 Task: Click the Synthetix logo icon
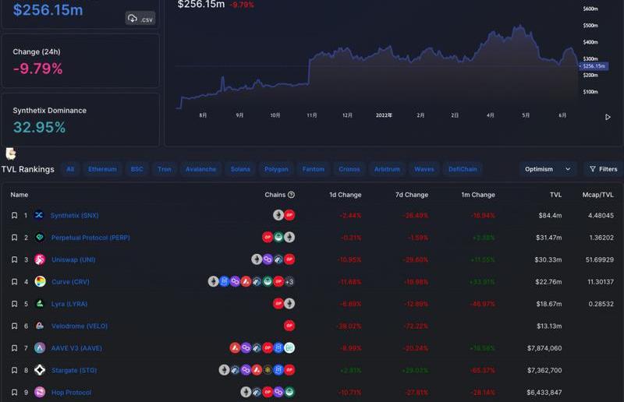pyautogui.click(x=39, y=215)
